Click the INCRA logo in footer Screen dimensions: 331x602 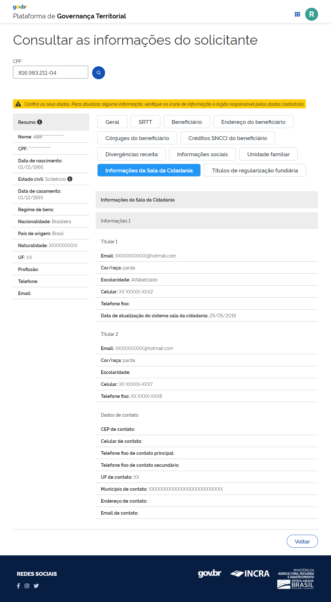click(x=250, y=574)
